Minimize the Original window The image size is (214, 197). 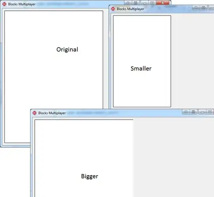click(145, 3)
